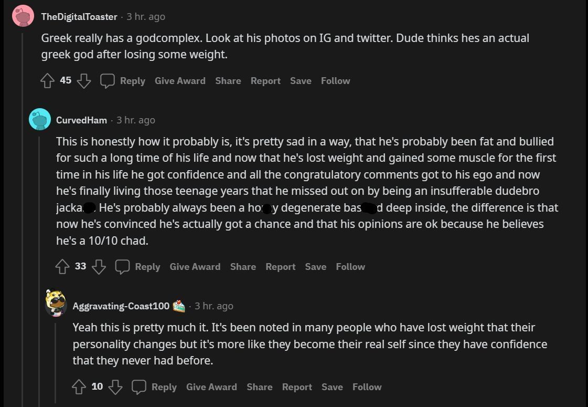The height and width of the screenshot is (407, 588).
Task: Downvote Aggravating-Coast100's comment
Action: click(x=115, y=387)
